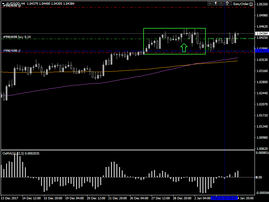Click the up-arrow button beside EasyOrder
The width and height of the screenshot is (269, 202).
[x=227, y=3]
